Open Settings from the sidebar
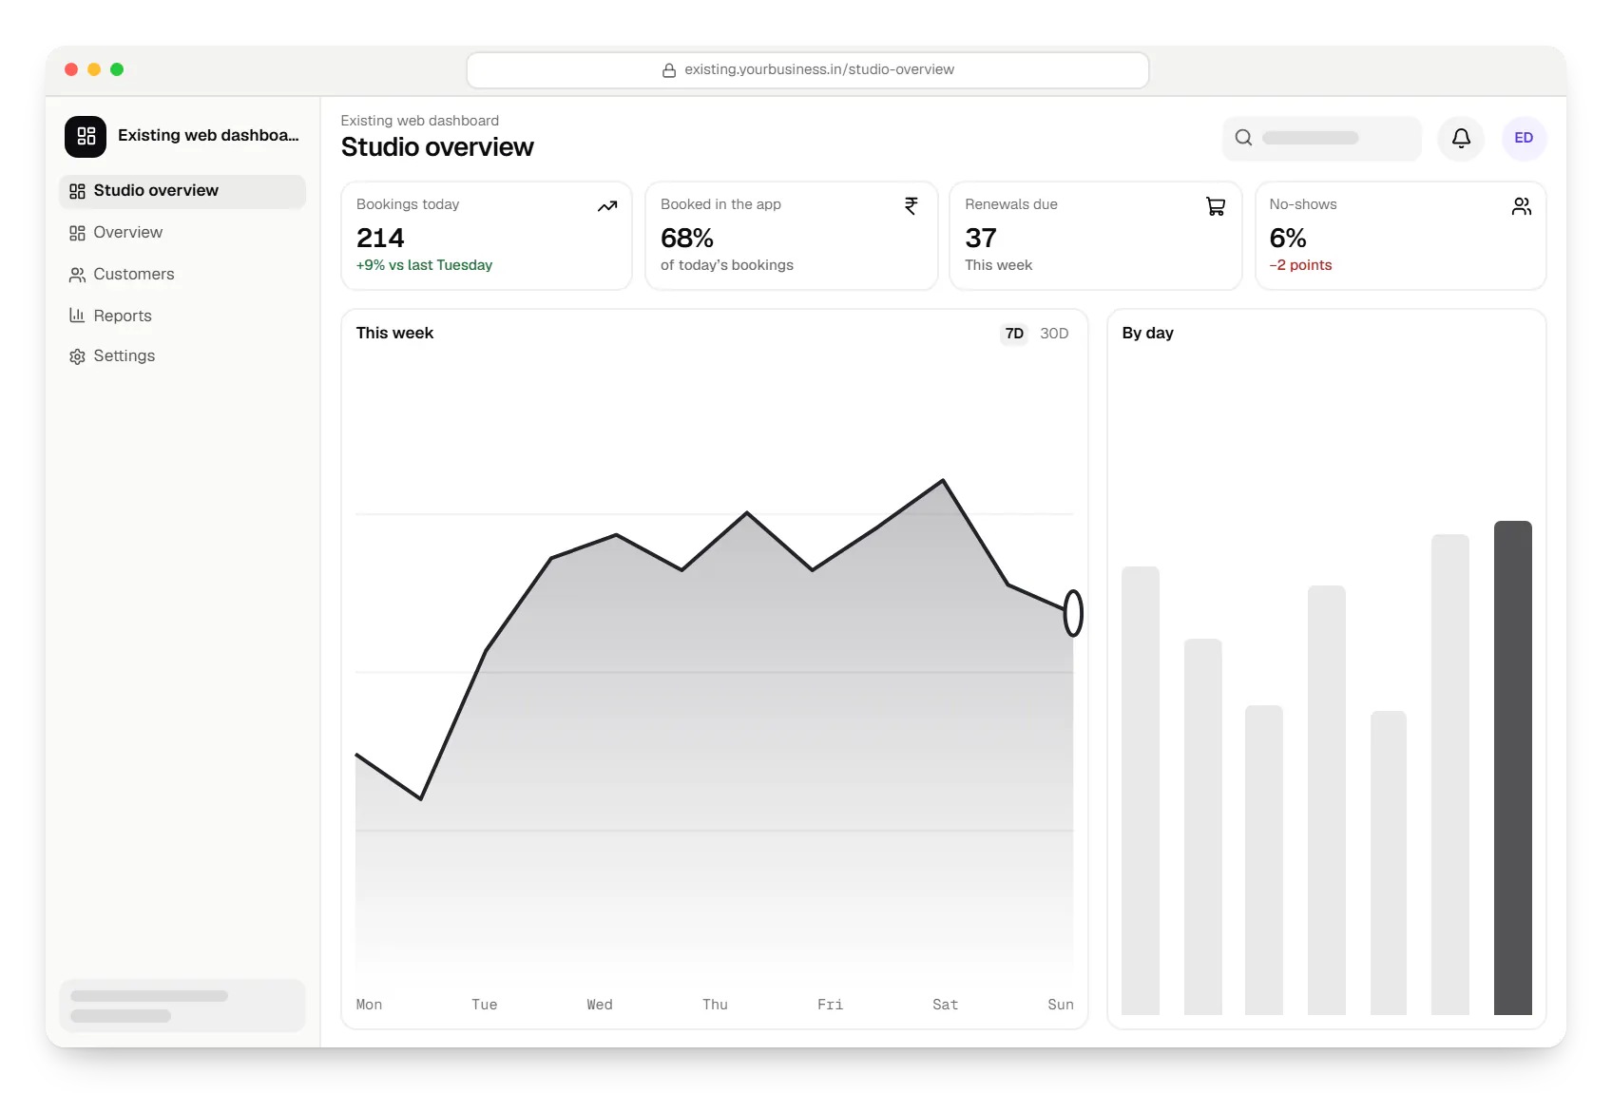 182,356
